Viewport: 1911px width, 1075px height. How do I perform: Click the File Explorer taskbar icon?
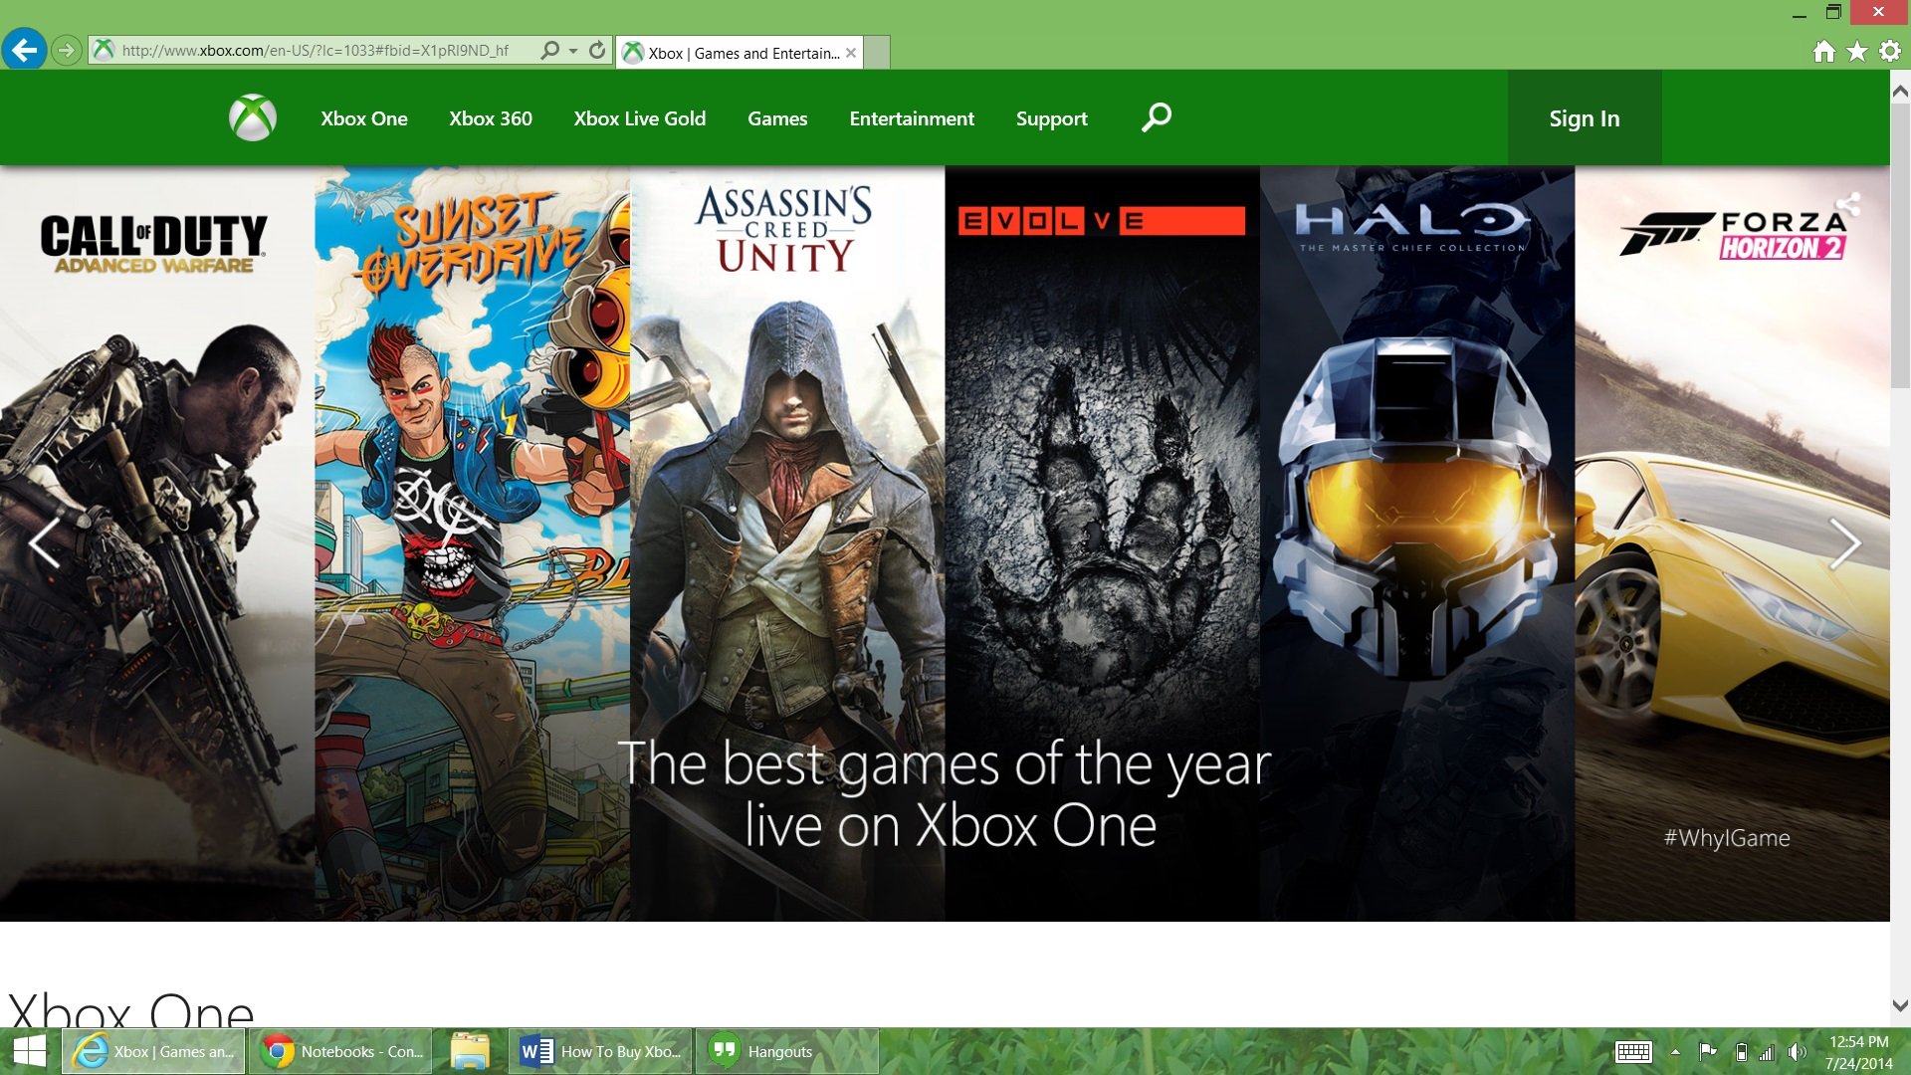(477, 1050)
